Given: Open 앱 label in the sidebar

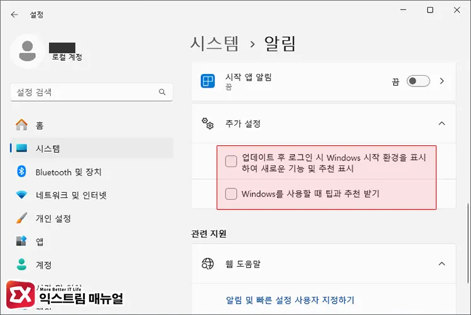Looking at the screenshot, I should click(x=40, y=241).
